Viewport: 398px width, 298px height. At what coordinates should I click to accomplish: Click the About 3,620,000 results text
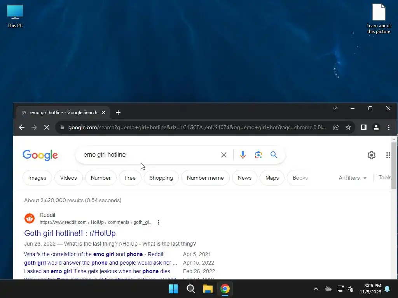click(x=73, y=200)
